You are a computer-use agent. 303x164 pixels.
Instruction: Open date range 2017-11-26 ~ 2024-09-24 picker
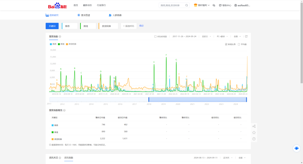click(184, 36)
